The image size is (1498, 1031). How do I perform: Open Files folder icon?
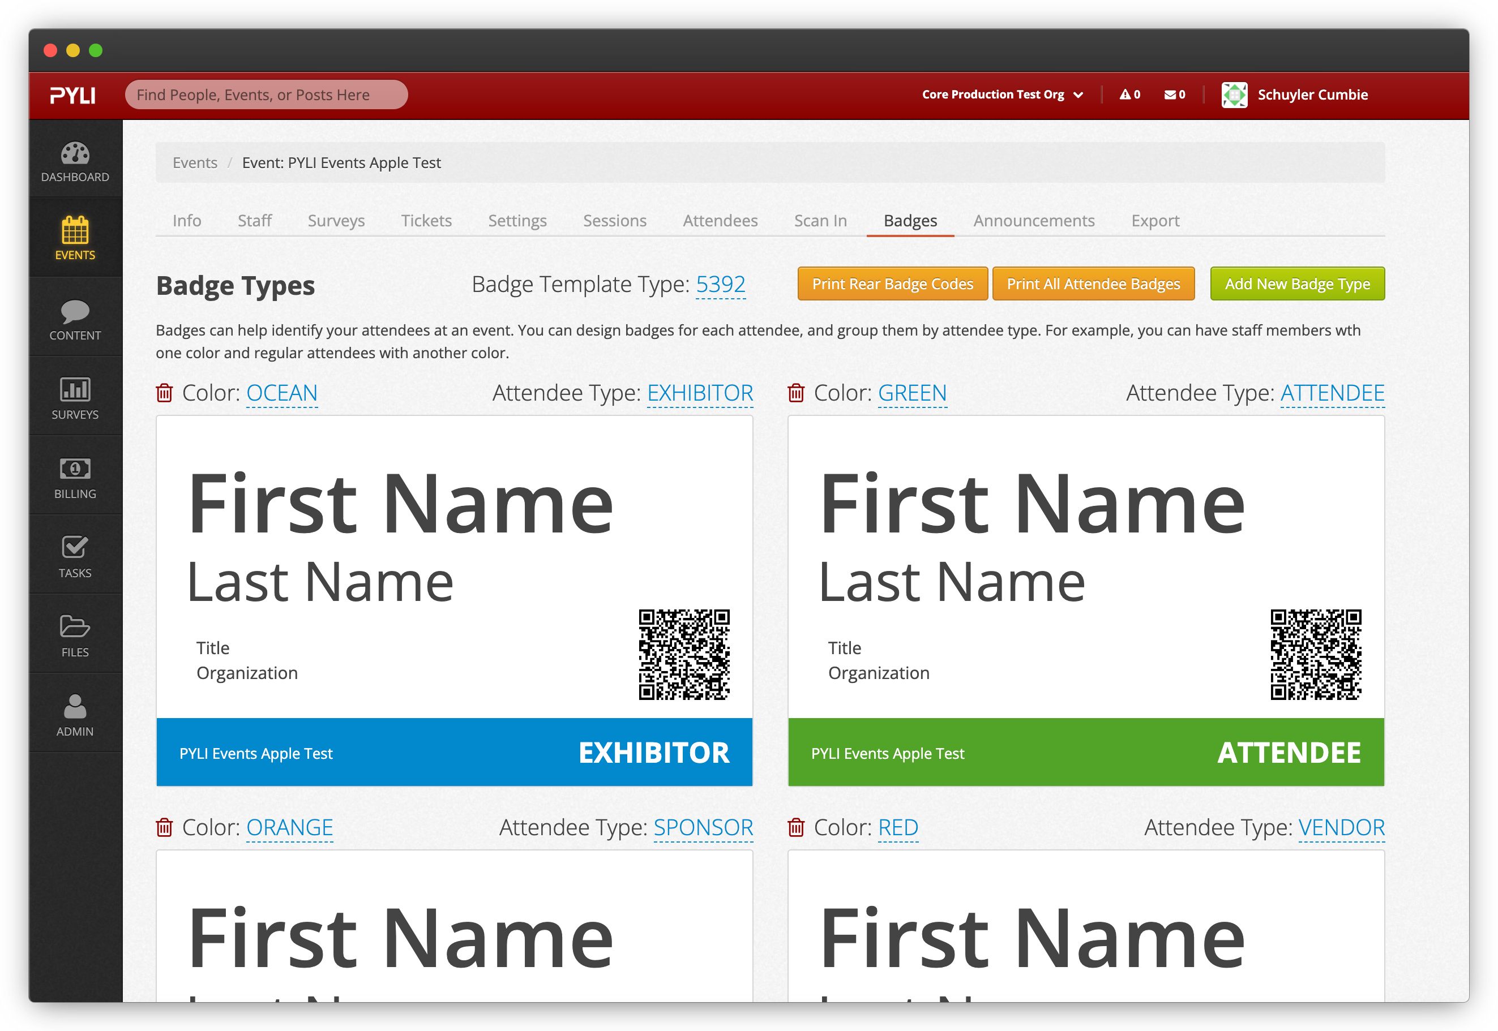pyautogui.click(x=75, y=626)
